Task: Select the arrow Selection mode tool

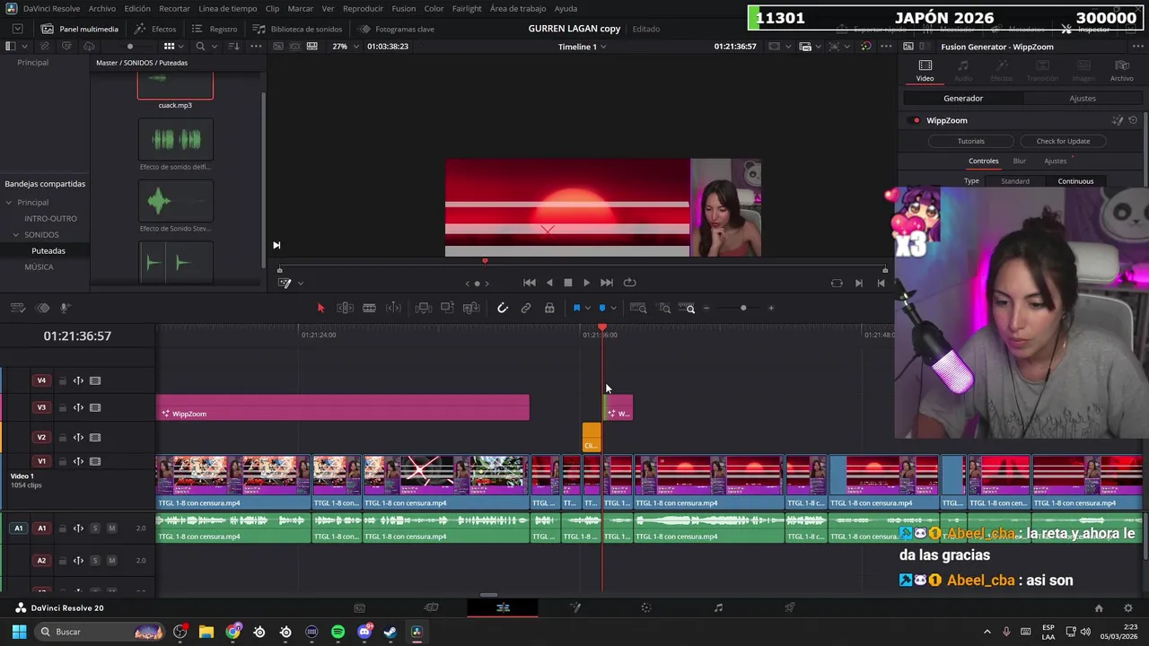Action: point(320,308)
